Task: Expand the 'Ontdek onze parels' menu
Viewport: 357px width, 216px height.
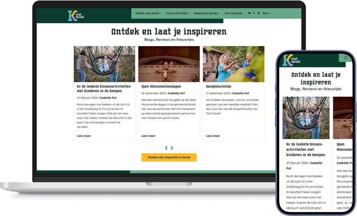Action: [x=148, y=13]
